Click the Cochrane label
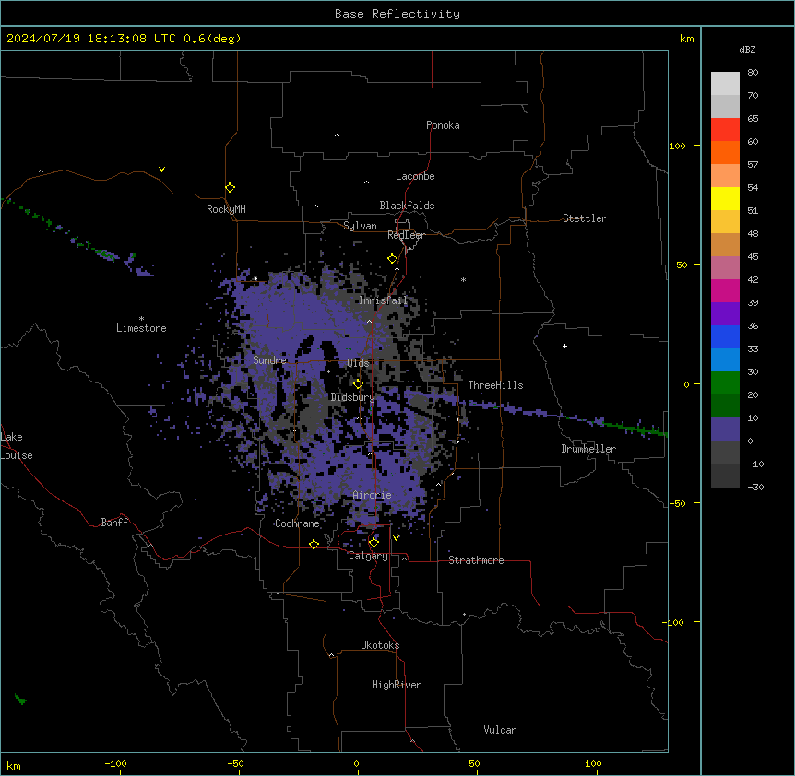Viewport: 795px width, 776px height. click(297, 523)
